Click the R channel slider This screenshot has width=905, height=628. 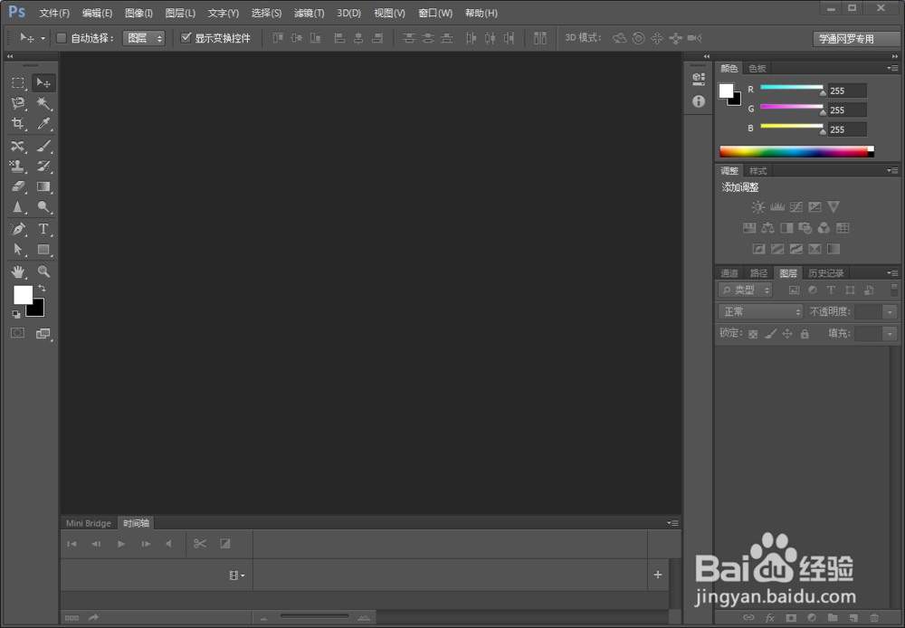point(792,89)
